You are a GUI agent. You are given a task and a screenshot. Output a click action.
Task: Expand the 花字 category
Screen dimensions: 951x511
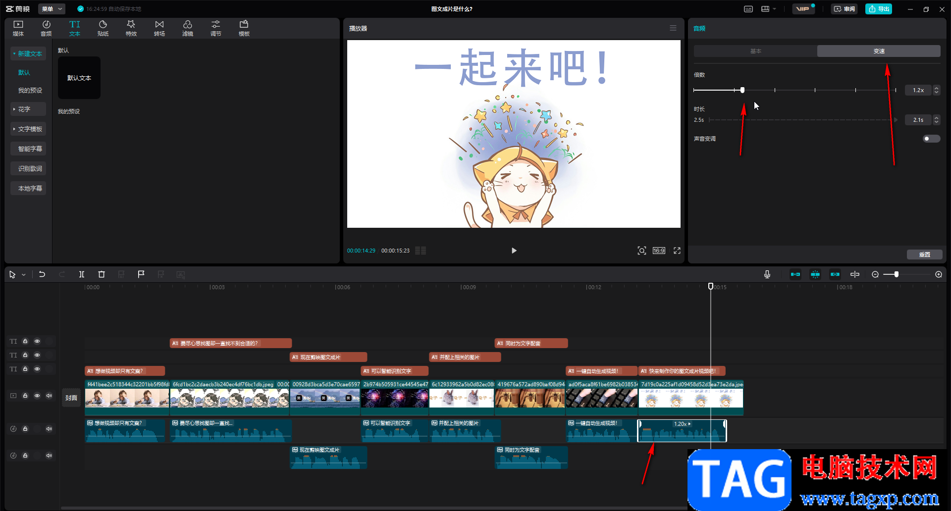tap(28, 109)
